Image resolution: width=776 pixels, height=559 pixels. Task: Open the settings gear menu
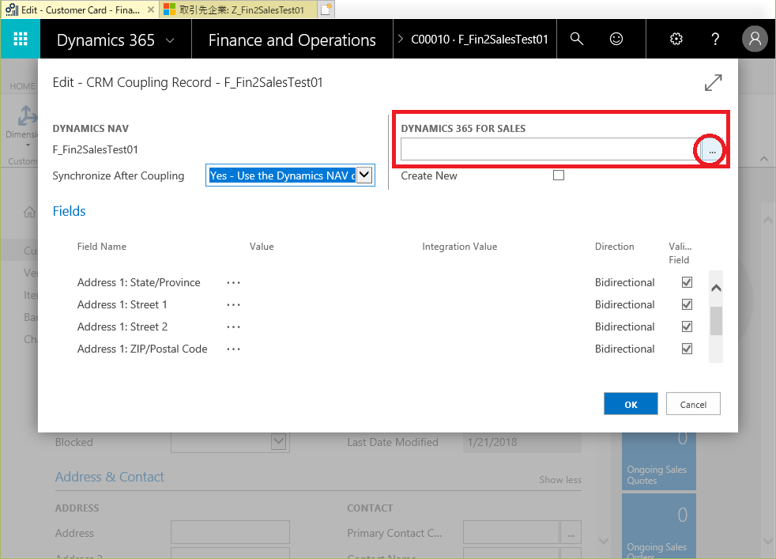coord(676,39)
